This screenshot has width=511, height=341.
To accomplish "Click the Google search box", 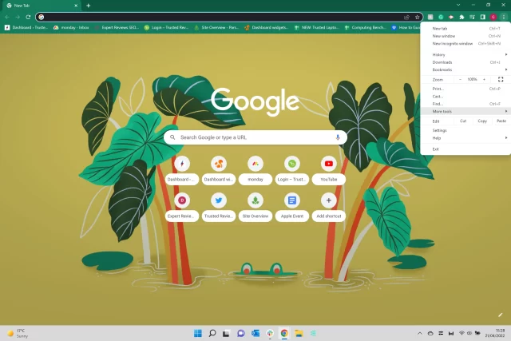I will [255, 137].
